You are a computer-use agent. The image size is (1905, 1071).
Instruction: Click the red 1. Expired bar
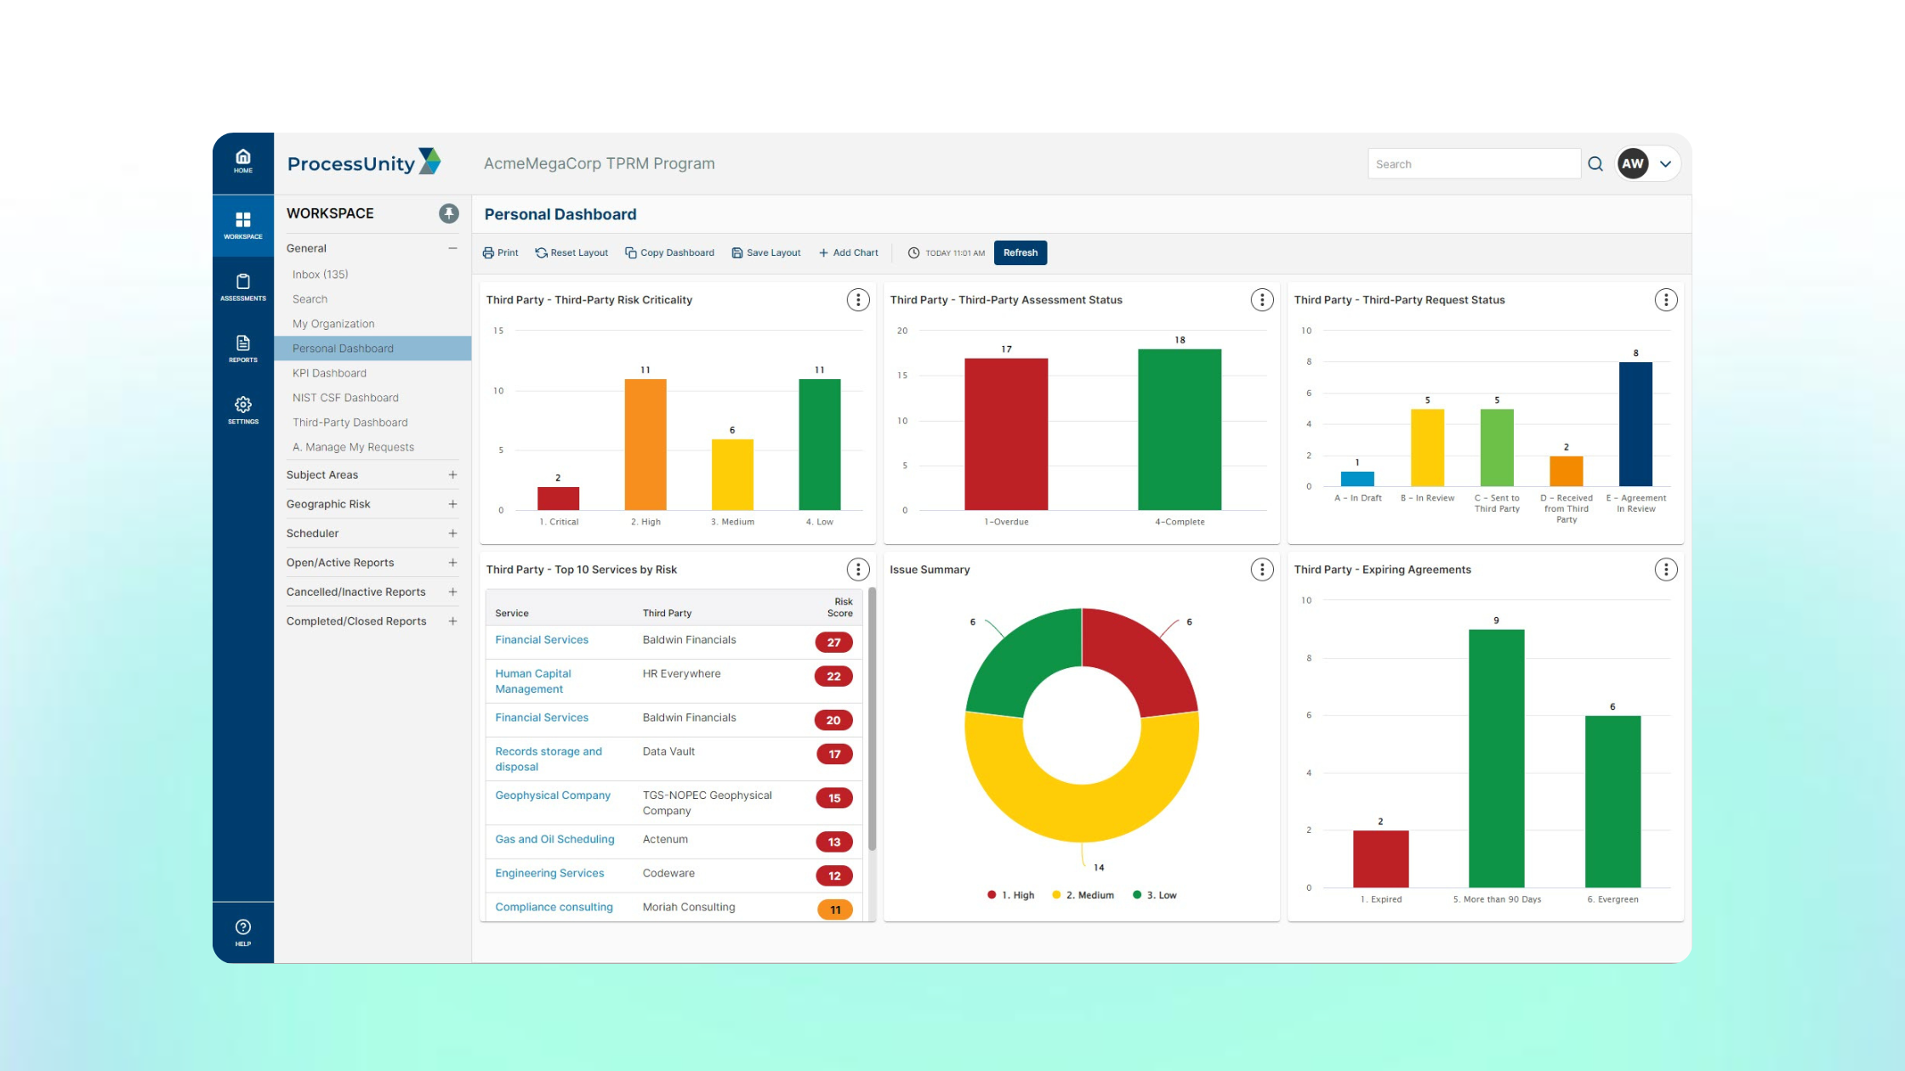click(1380, 858)
